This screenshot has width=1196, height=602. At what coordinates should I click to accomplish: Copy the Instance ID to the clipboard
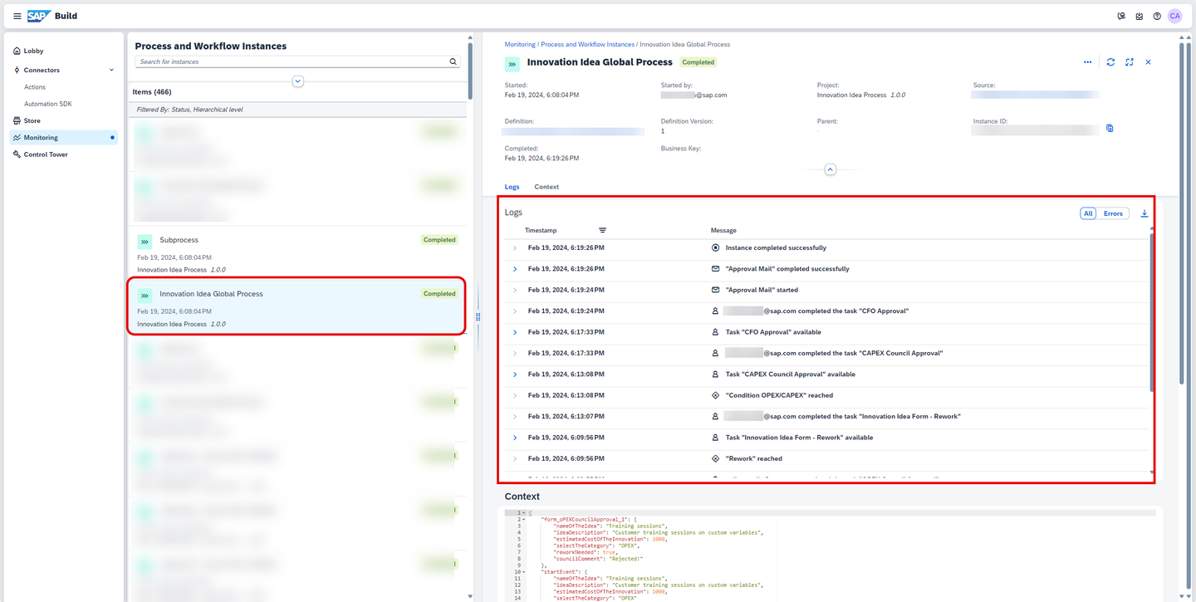tap(1110, 129)
